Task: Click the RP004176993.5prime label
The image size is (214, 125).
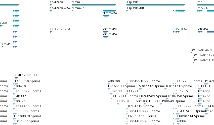Action: (x=143, y=111)
